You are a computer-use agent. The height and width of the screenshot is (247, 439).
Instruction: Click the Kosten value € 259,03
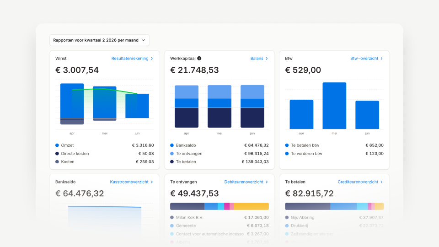[145, 161]
